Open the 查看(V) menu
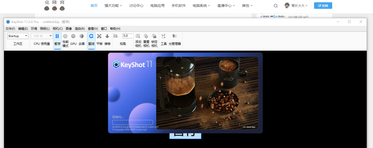The width and height of the screenshot is (373, 148). tap(93, 28)
